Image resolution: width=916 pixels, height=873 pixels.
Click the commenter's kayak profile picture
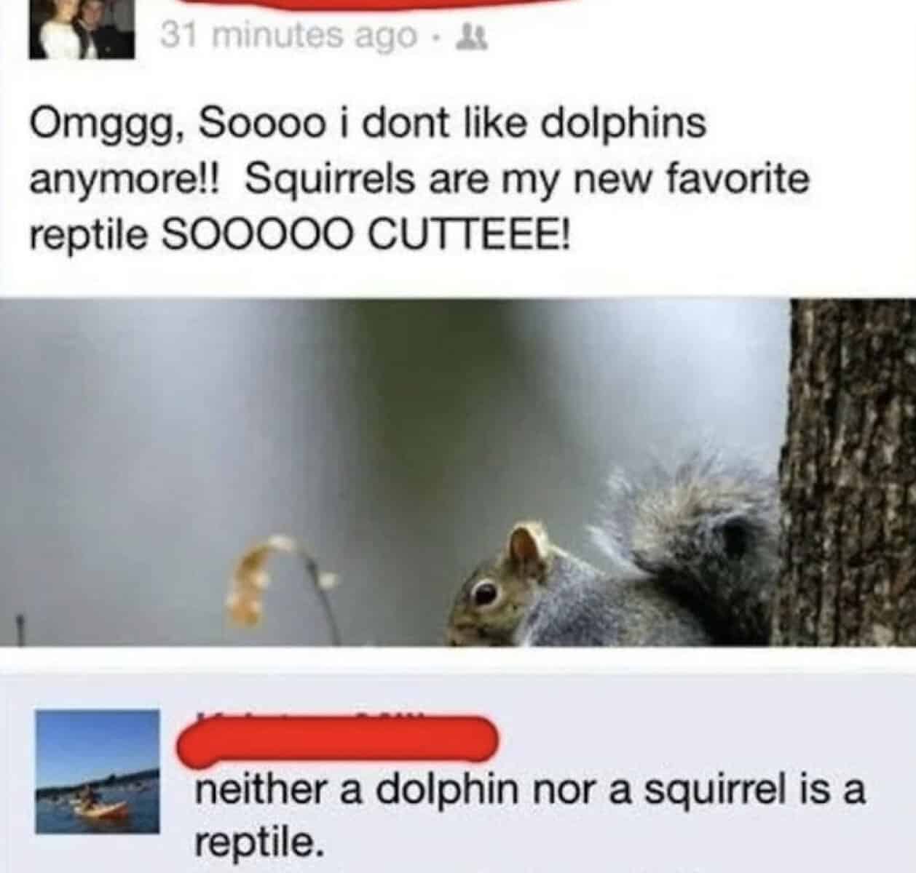click(98, 771)
